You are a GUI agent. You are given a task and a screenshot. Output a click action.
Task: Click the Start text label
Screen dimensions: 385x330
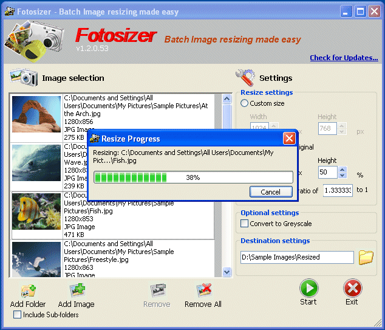308,302
